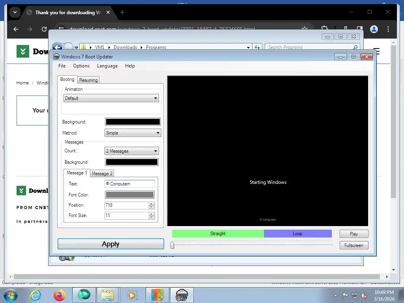Click the Chrome extensions puzzle icon
Image resolution: width=404 pixels, height=303 pixels.
coord(325,29)
